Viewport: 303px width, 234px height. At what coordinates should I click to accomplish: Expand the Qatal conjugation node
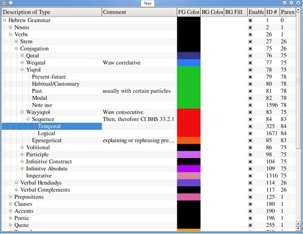point(22,56)
